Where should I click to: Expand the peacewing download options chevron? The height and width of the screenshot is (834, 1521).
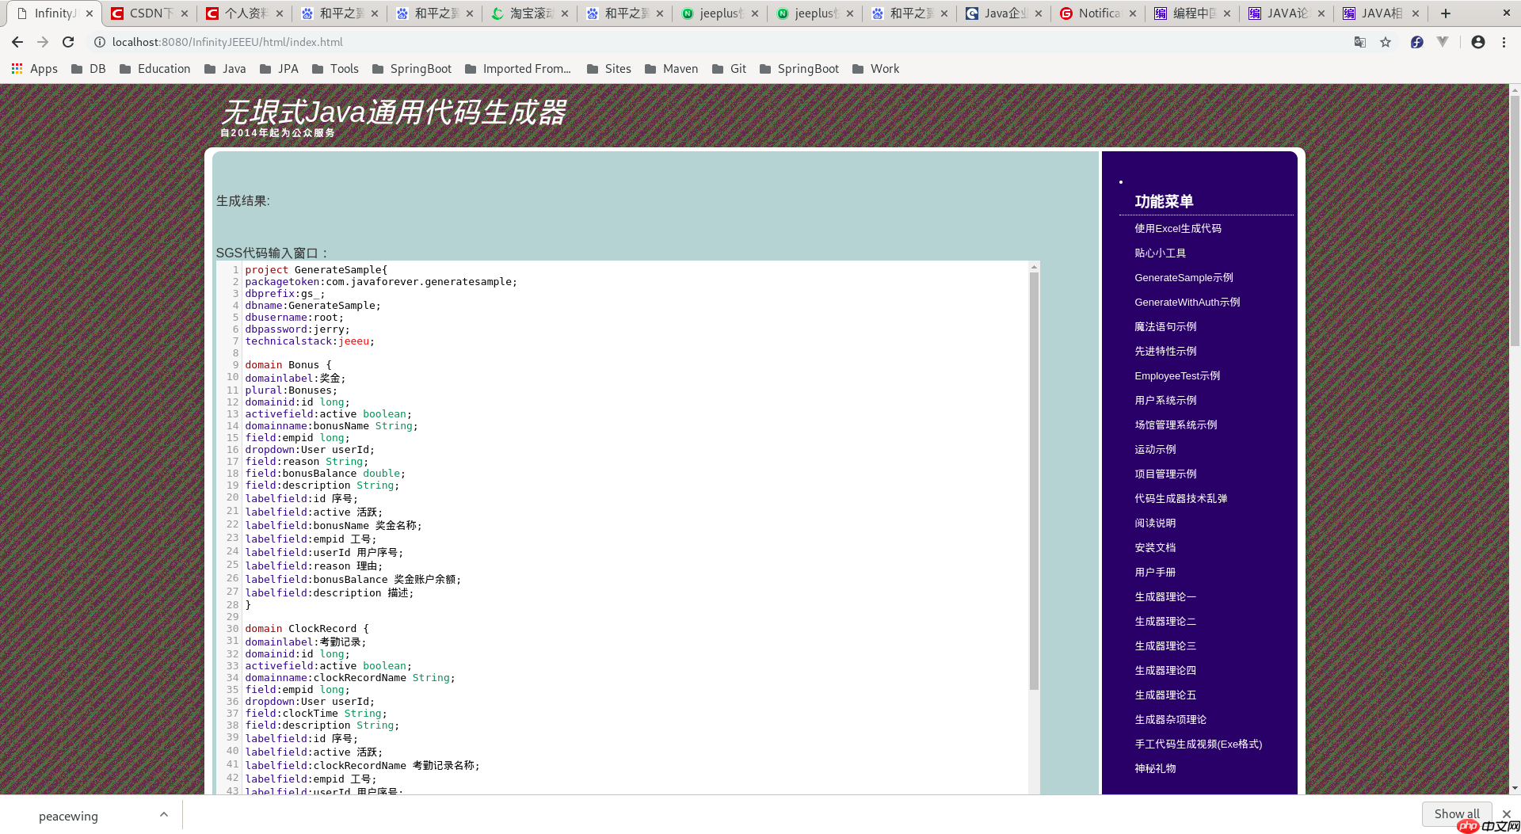(x=163, y=814)
